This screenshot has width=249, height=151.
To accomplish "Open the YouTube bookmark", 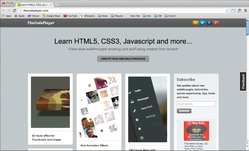I will pos(70,16).
